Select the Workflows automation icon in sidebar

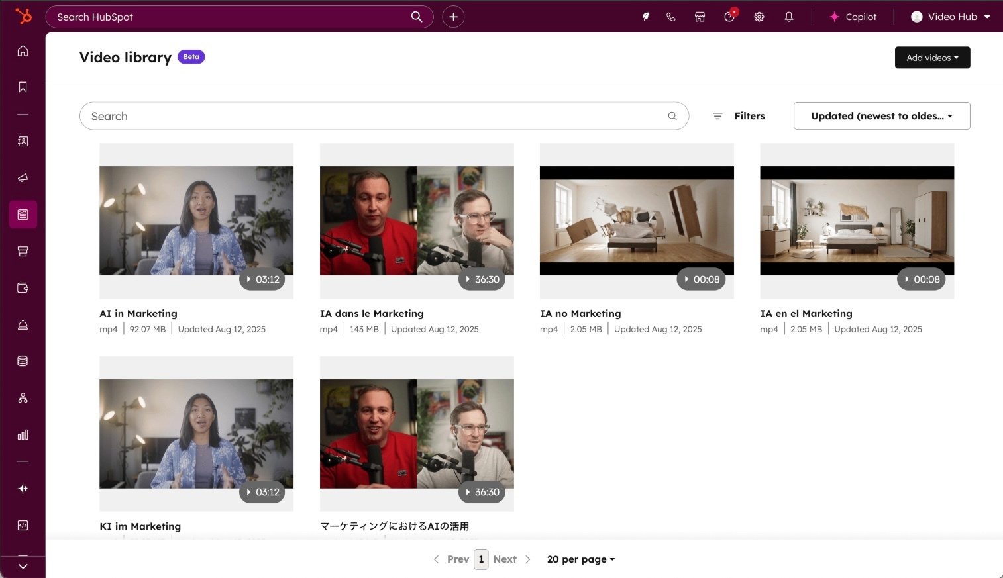coord(23,397)
